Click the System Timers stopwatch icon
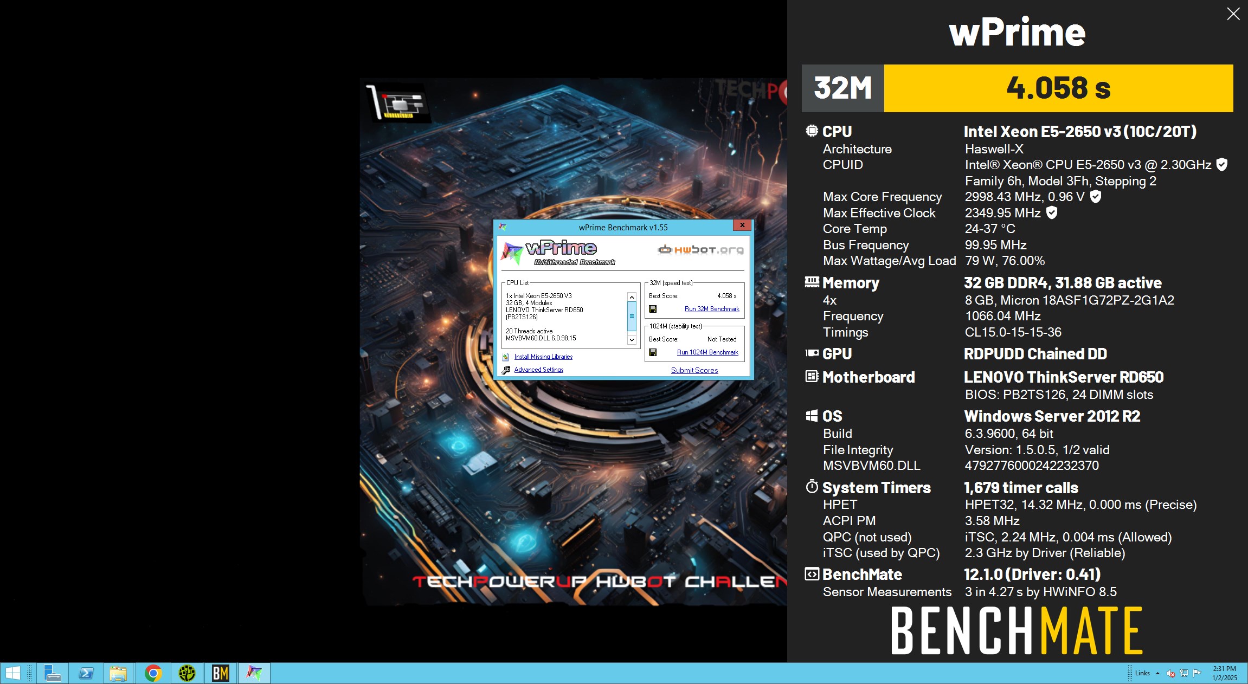The image size is (1248, 684). [x=812, y=486]
